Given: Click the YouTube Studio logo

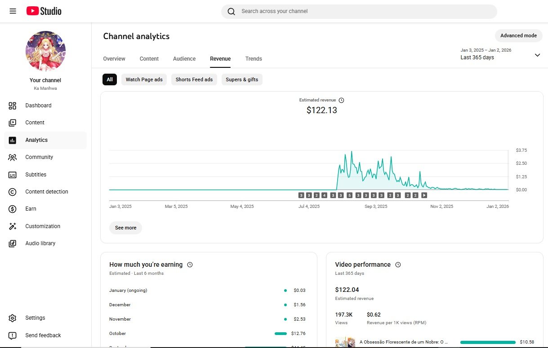Looking at the screenshot, I should coord(44,11).
